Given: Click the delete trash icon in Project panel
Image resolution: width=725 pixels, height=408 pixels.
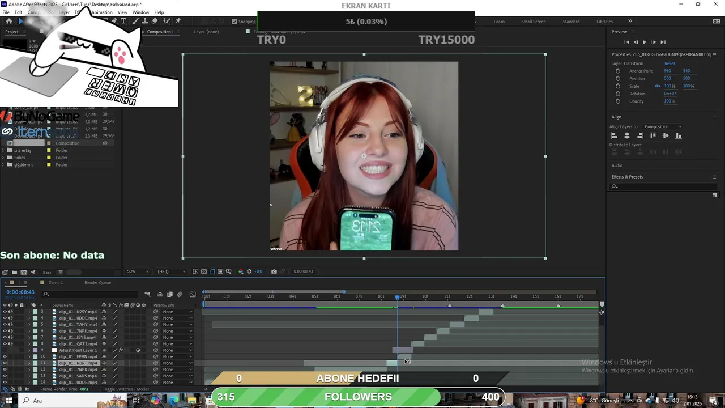Looking at the screenshot, I should [x=61, y=272].
